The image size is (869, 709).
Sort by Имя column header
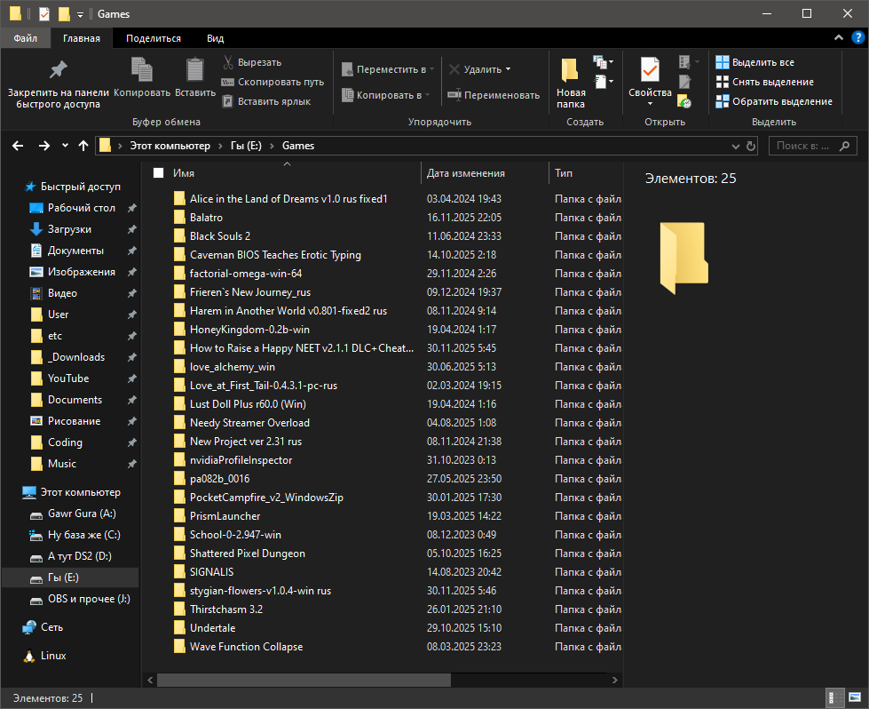pos(184,173)
